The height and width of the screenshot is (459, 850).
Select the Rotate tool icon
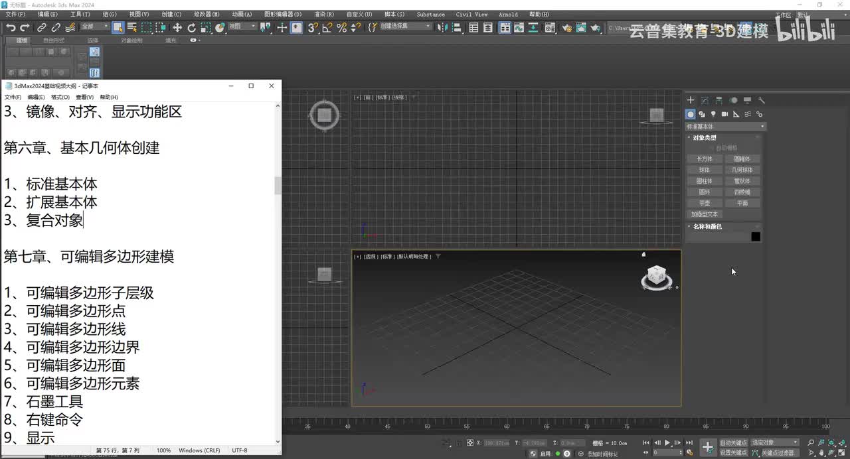[x=192, y=27]
